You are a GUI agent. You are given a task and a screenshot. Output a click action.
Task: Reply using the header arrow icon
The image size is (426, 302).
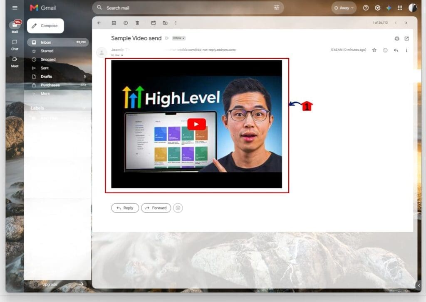(x=396, y=50)
